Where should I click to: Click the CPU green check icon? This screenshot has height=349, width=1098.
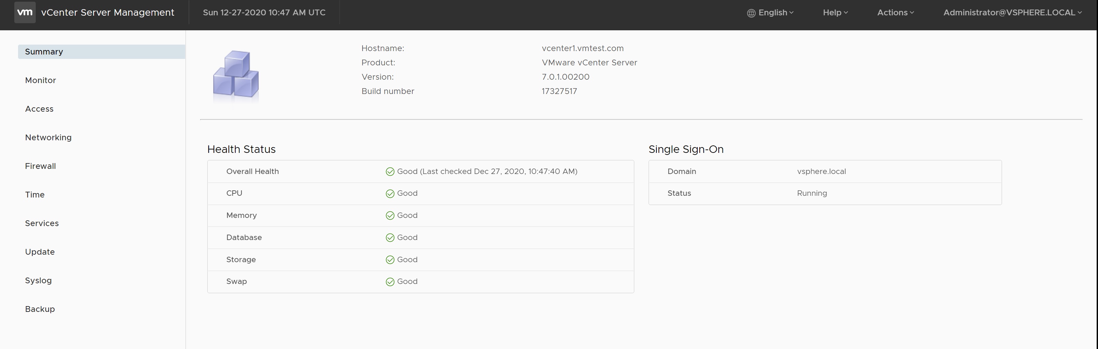click(390, 194)
